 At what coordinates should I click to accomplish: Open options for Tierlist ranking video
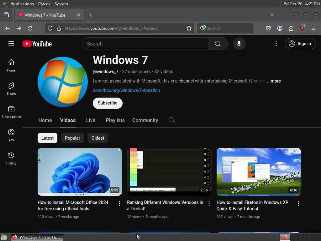209,203
